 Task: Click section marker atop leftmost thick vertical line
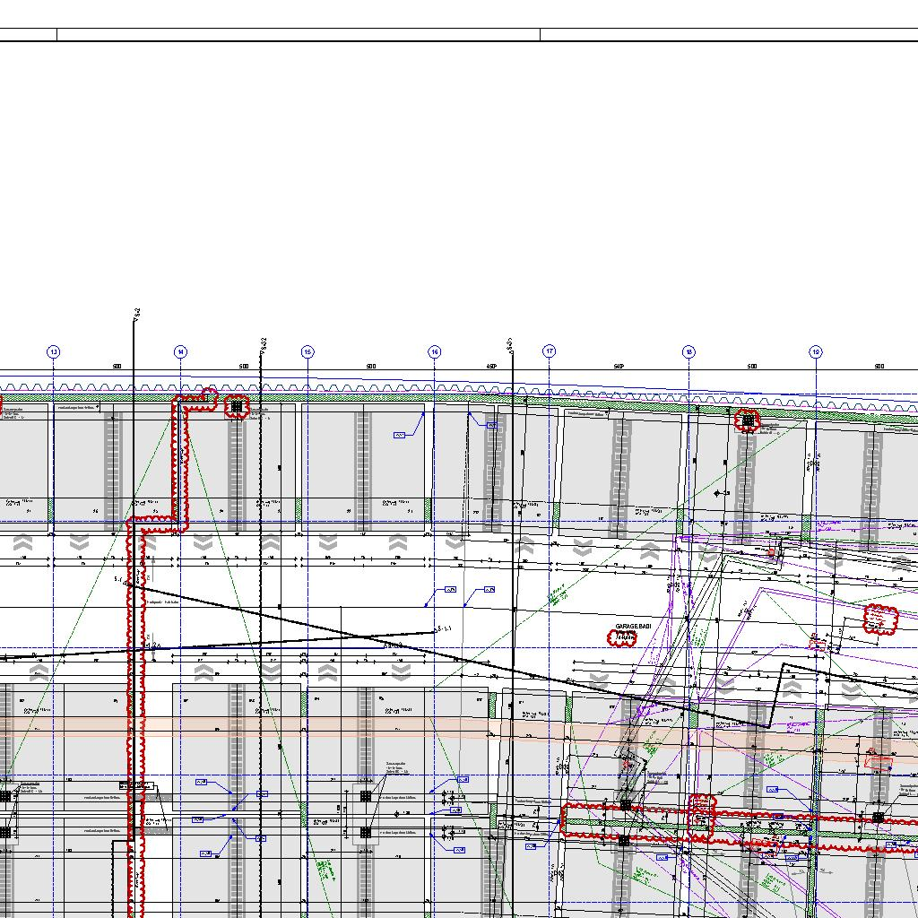136,313
